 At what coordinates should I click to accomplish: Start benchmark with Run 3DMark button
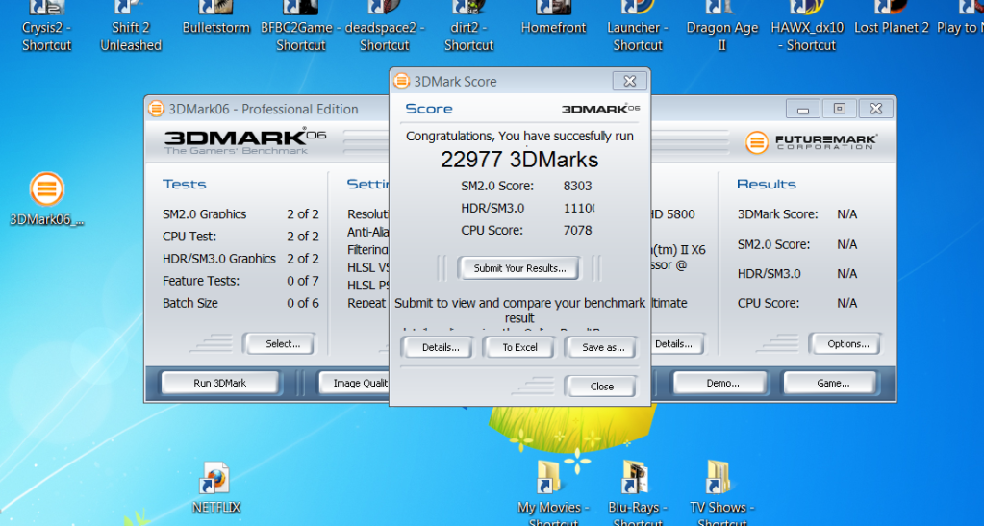219,383
